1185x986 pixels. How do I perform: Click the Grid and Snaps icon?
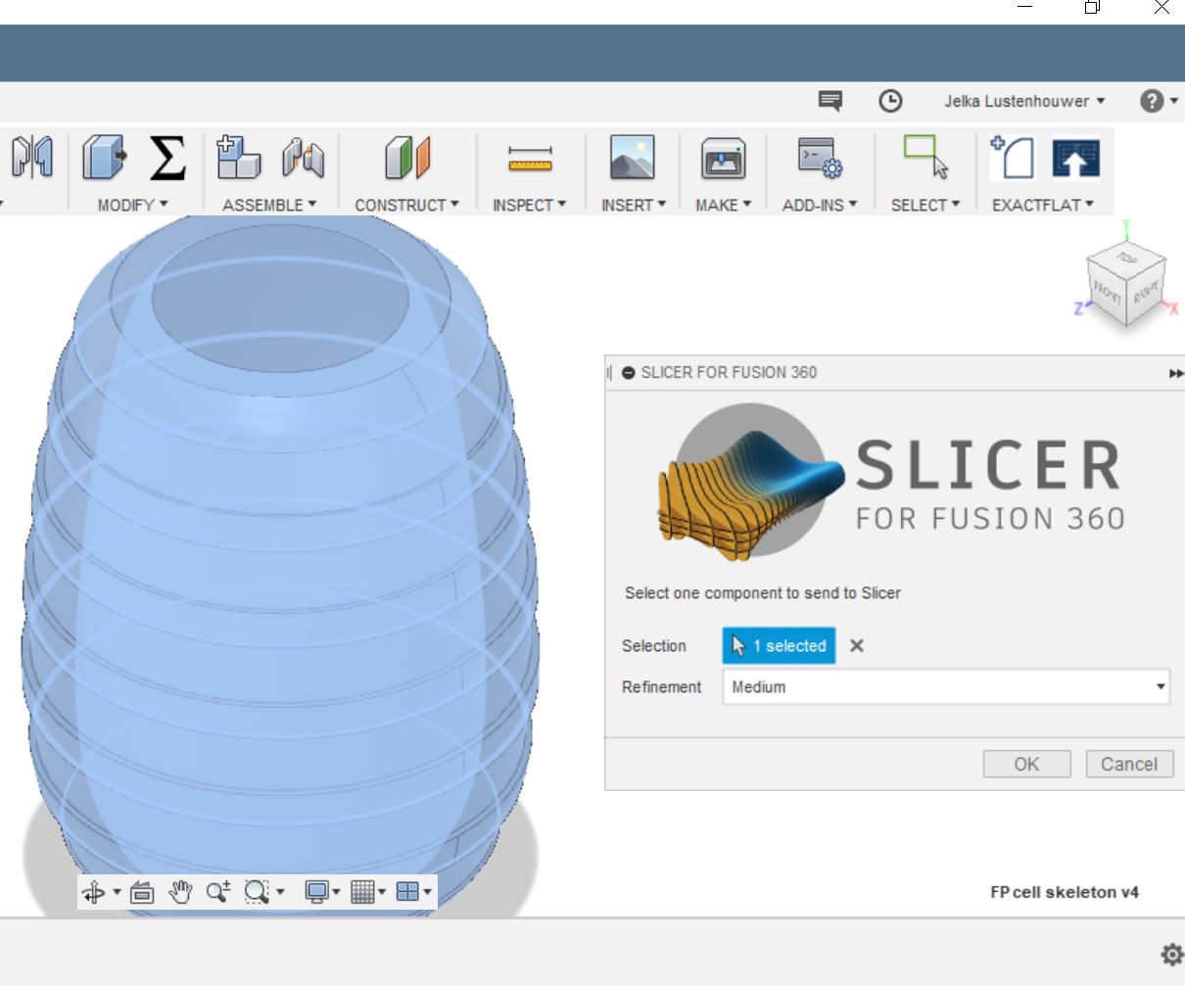point(361,892)
